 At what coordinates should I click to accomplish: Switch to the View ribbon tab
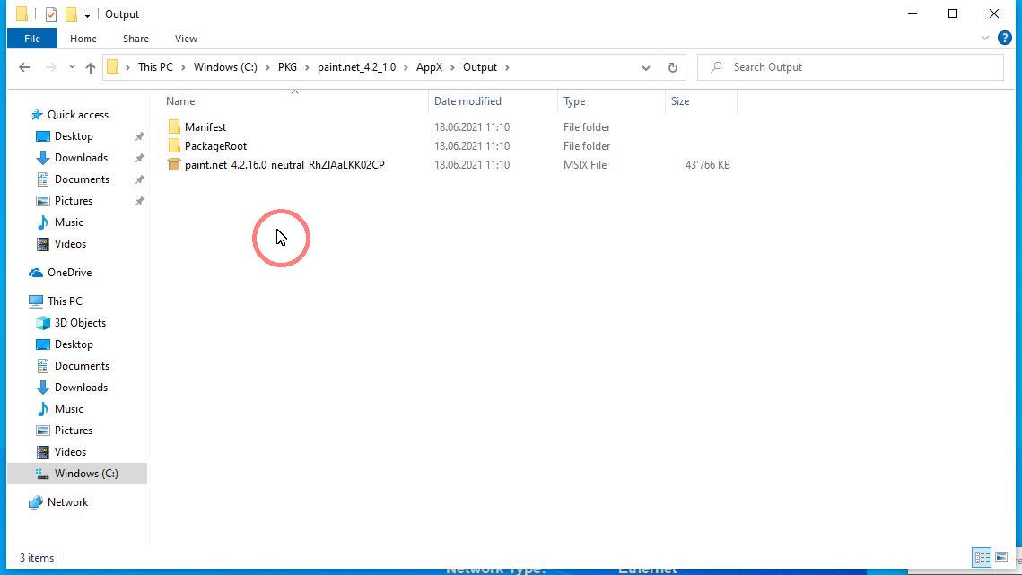pyautogui.click(x=186, y=39)
